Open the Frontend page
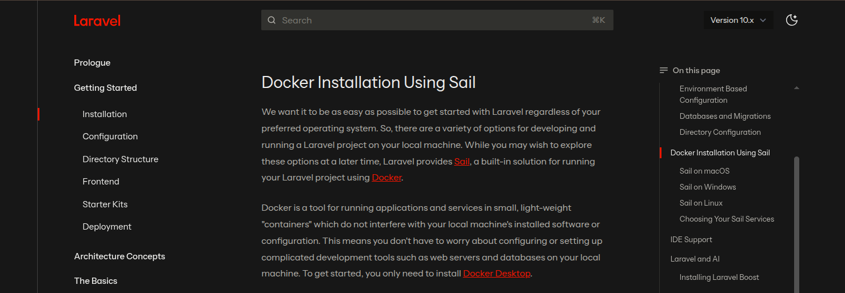The height and width of the screenshot is (293, 845). (x=101, y=182)
